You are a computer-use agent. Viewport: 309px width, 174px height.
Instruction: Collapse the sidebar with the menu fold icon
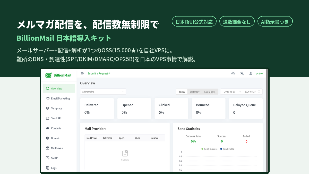(x=82, y=73)
